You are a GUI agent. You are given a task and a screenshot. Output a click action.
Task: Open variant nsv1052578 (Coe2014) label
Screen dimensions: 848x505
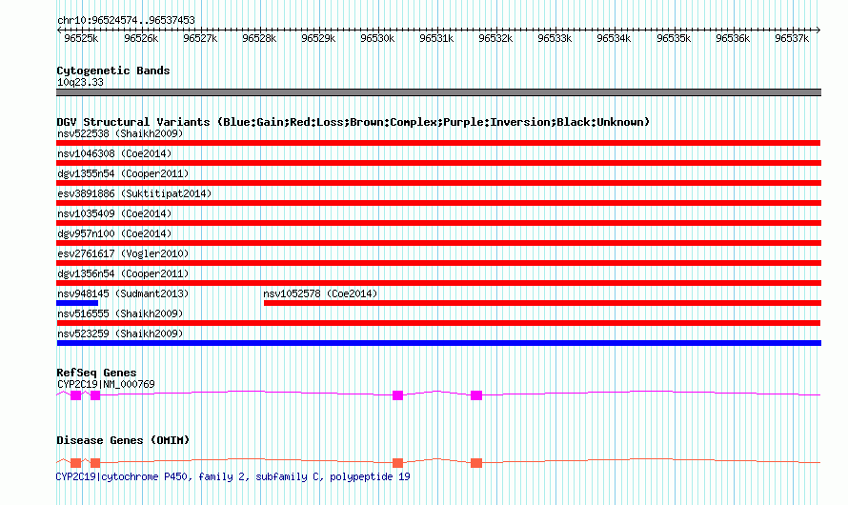tap(320, 293)
